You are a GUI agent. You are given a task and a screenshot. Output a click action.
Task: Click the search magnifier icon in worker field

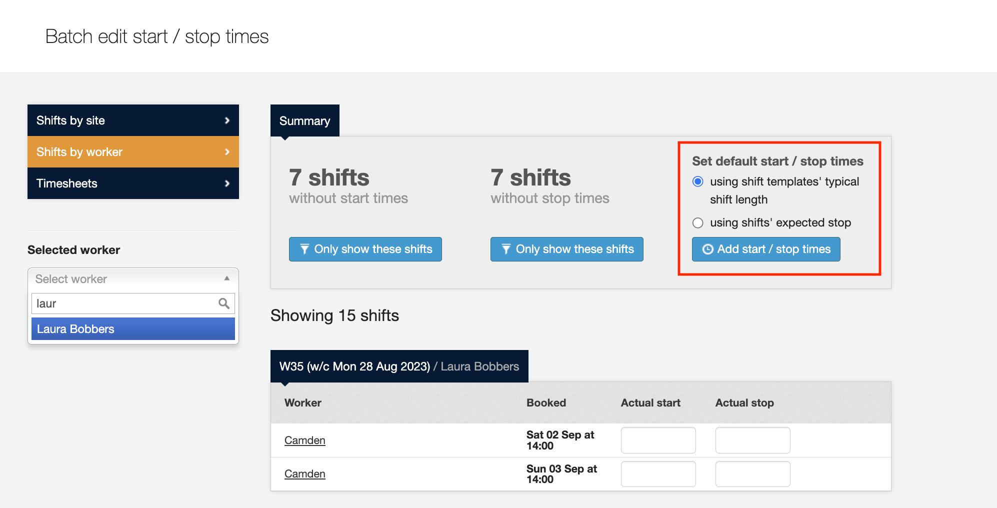pyautogui.click(x=223, y=303)
